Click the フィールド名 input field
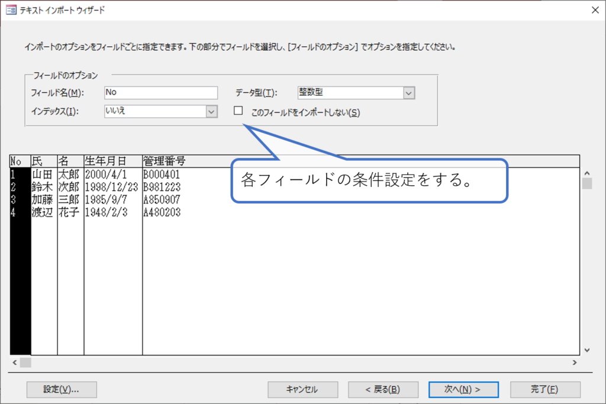Screen dimensions: 606x404 (x=161, y=93)
